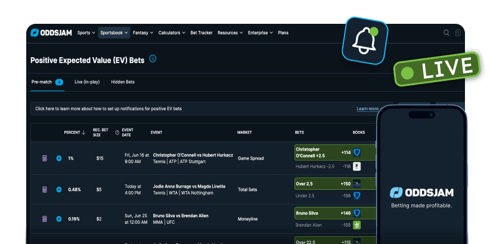Click the Jodie Anna Burrage vs Magda Linette event

point(189,186)
